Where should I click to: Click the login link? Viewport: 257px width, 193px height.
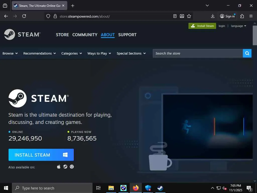[x=222, y=26]
